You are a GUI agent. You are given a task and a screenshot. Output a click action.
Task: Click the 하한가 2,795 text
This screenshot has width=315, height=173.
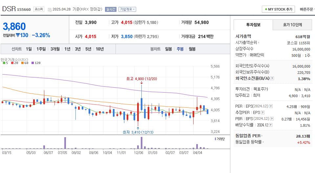(x=147, y=36)
